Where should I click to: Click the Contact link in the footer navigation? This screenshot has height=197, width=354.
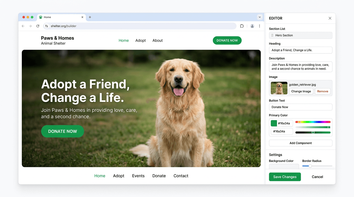pos(181,176)
